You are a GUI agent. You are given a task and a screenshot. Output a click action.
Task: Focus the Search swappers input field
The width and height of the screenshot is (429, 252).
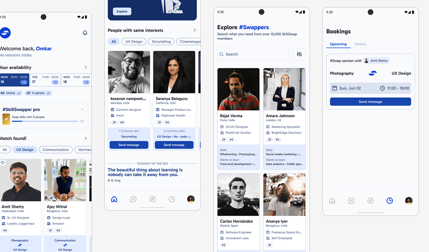coord(253,54)
